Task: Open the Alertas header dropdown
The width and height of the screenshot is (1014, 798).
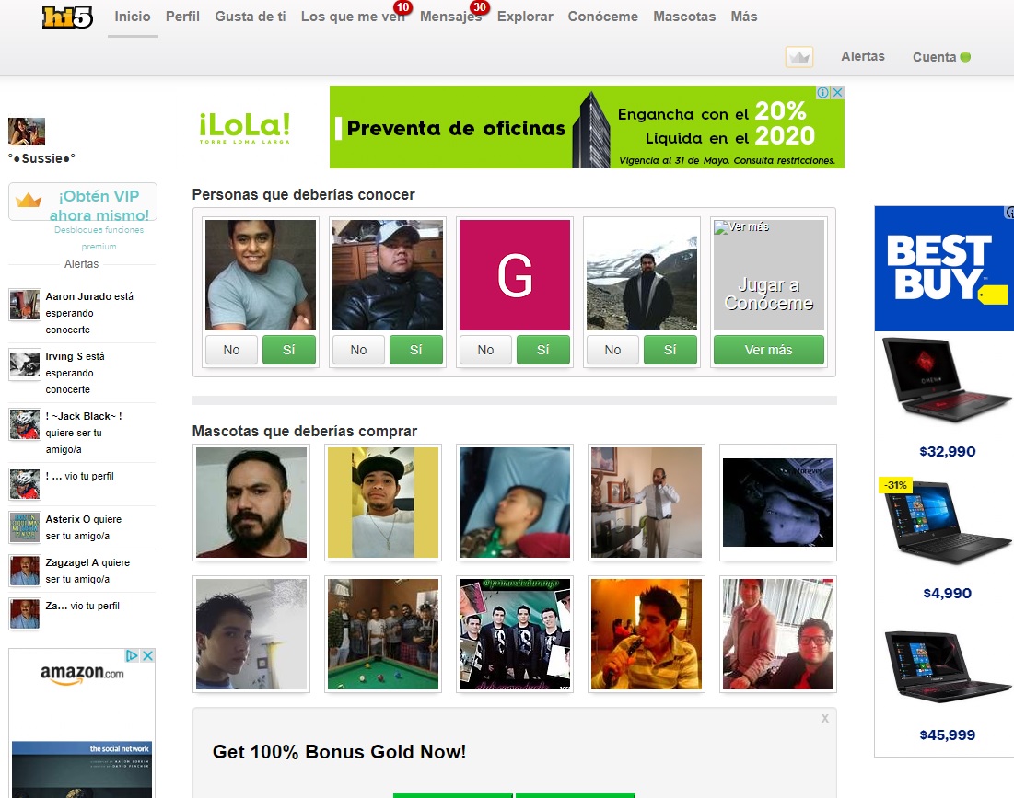Action: [862, 57]
